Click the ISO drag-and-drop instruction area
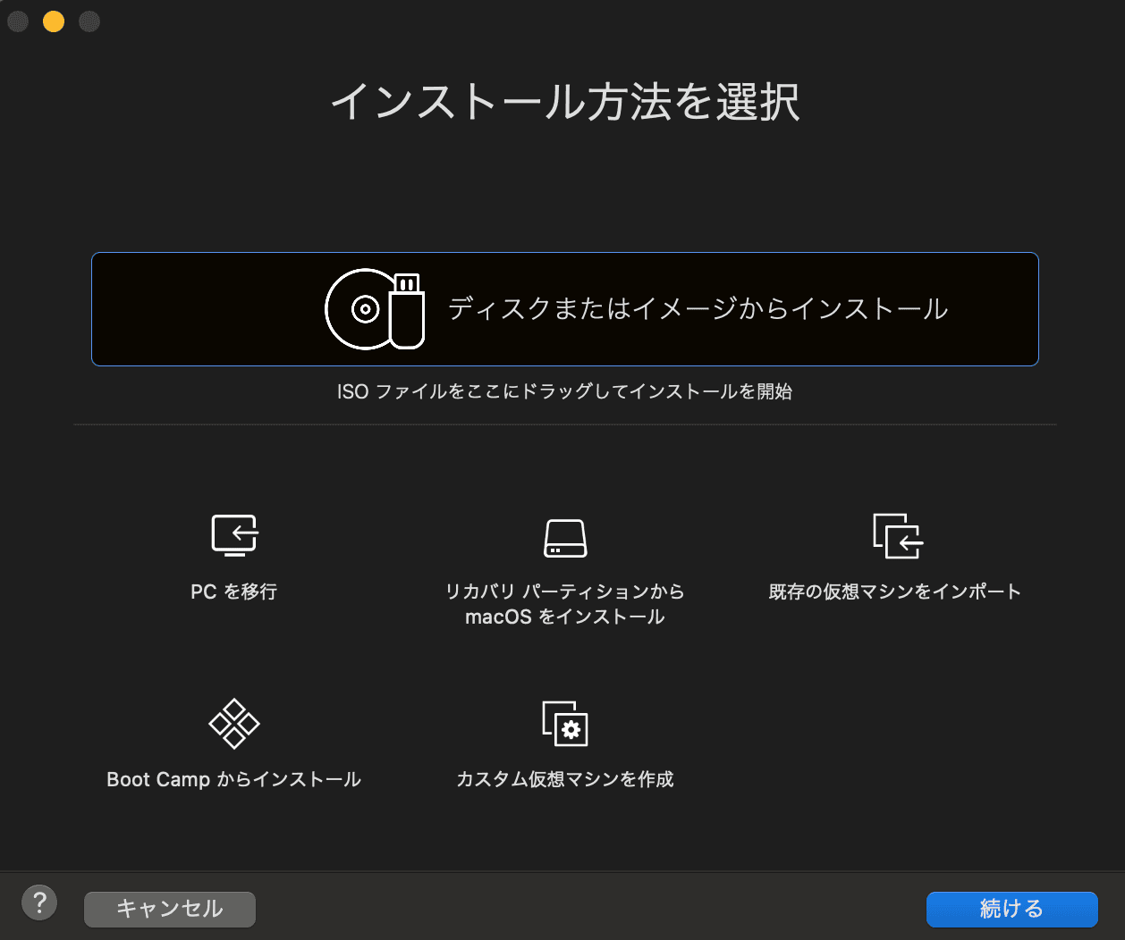 click(564, 391)
